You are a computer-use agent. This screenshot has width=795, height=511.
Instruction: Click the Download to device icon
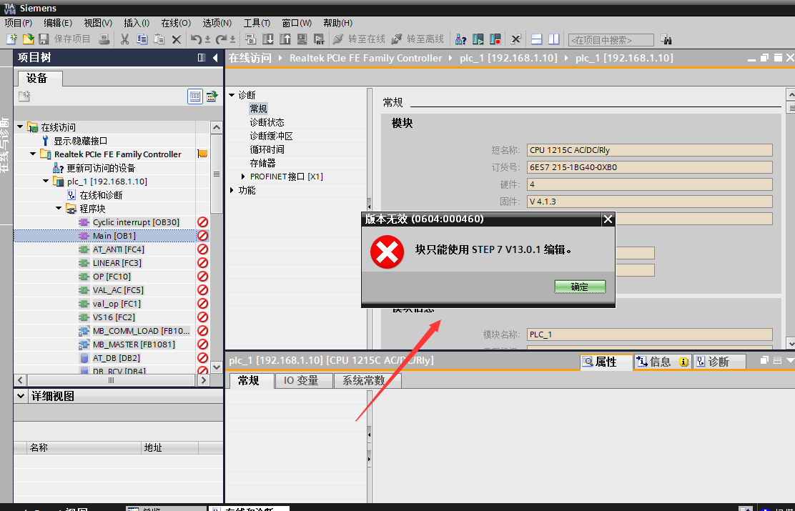click(x=267, y=39)
